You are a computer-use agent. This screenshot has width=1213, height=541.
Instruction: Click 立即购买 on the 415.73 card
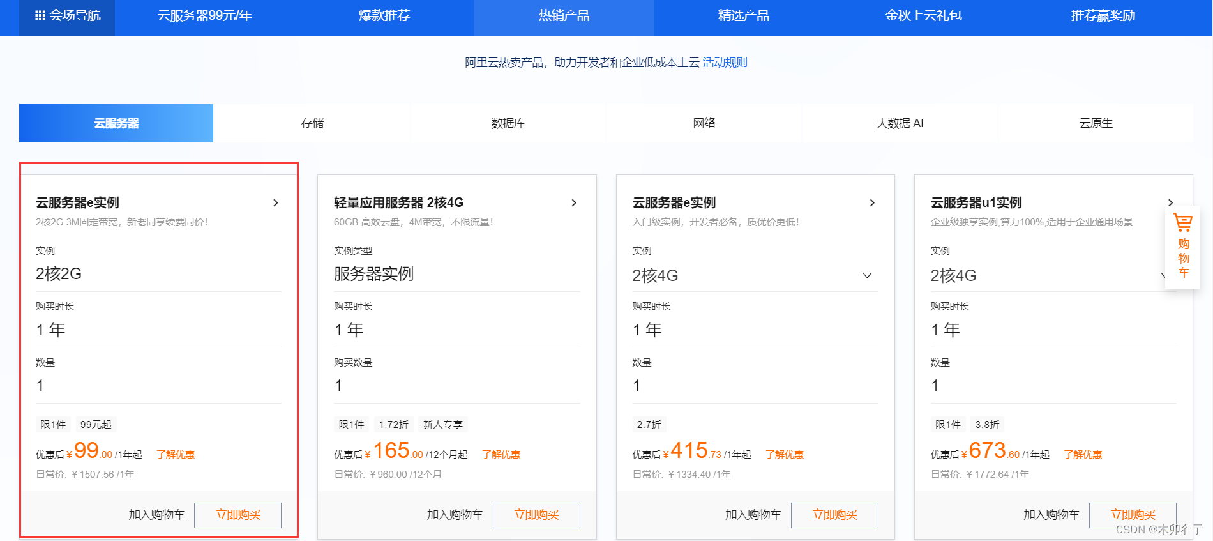pyautogui.click(x=834, y=515)
